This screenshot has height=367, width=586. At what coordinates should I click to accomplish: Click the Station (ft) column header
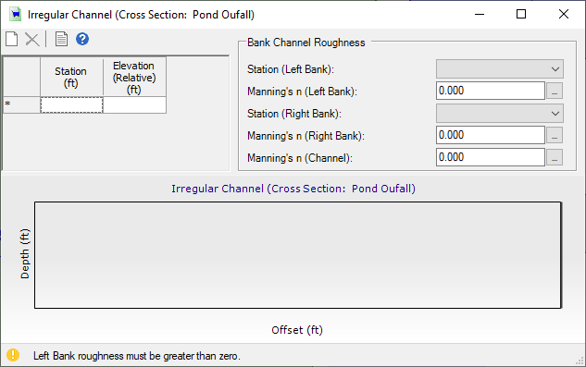pyautogui.click(x=72, y=77)
